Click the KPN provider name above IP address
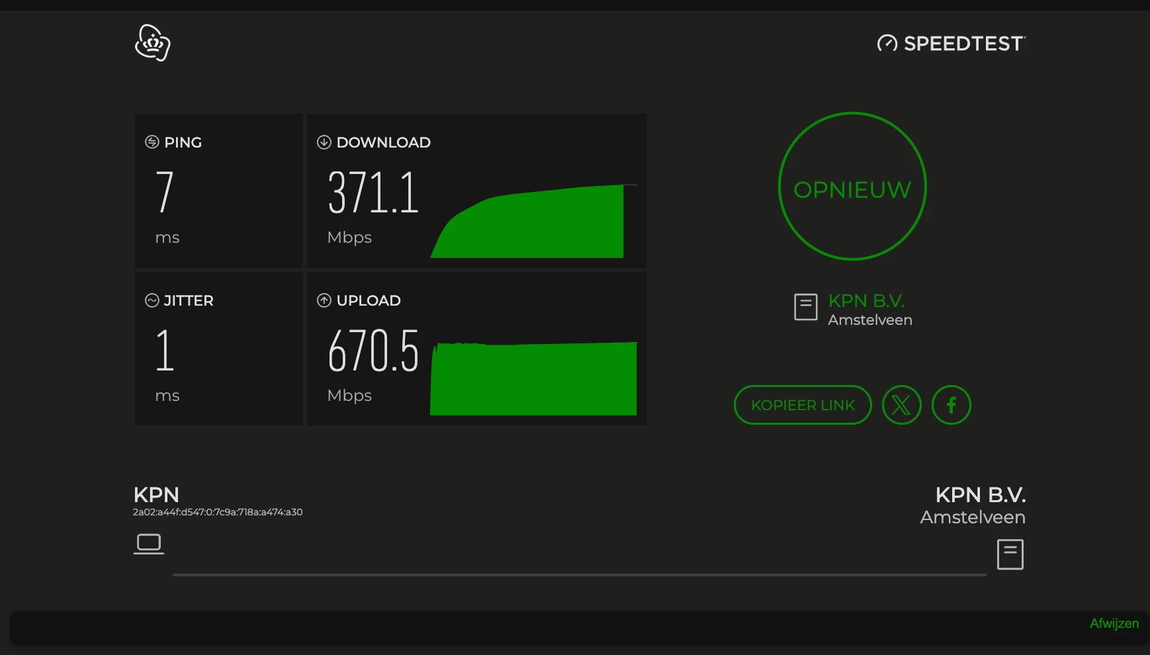Image resolution: width=1150 pixels, height=655 pixels. point(156,495)
